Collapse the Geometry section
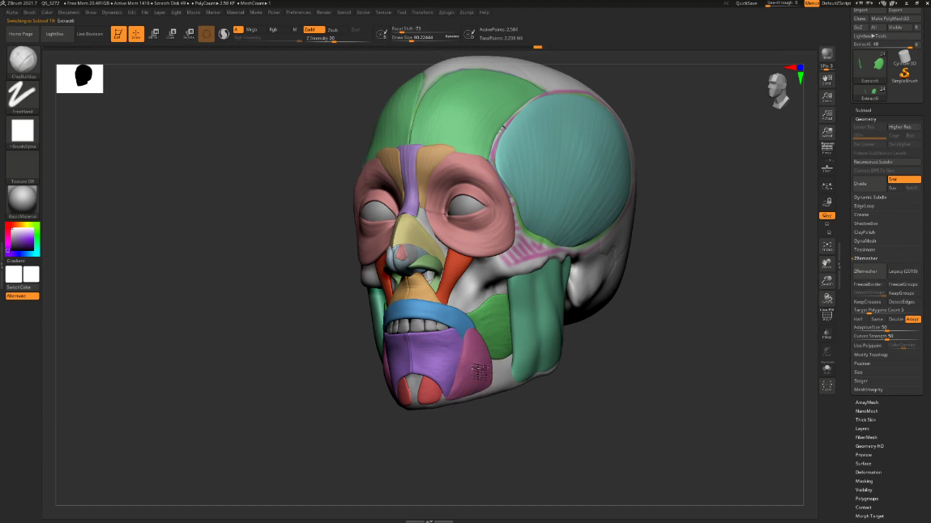Viewport: 931px width, 523px height. click(x=865, y=119)
